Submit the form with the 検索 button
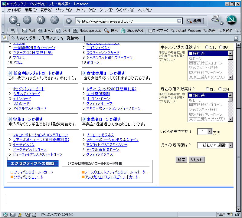Image resolution: width=242 pixels, height=218 pixels. pos(181,160)
